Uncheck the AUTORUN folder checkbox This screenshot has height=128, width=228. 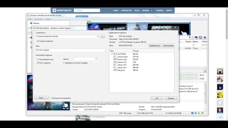[x=114, y=54]
